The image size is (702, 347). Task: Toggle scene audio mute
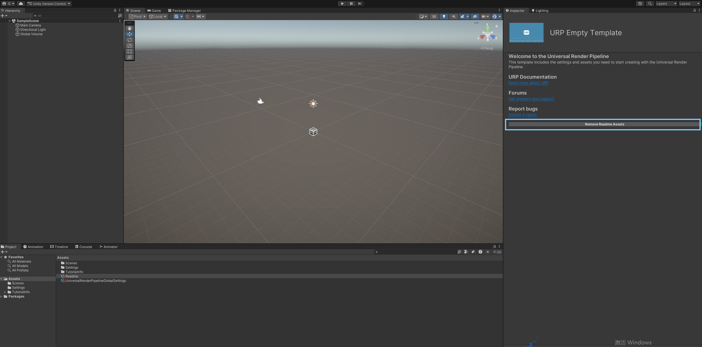pos(454,16)
